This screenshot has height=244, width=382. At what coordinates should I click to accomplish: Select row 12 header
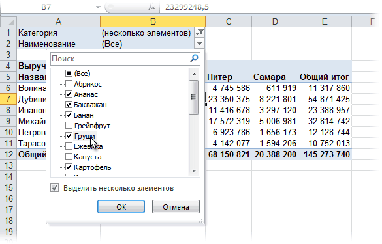pyautogui.click(x=8, y=154)
